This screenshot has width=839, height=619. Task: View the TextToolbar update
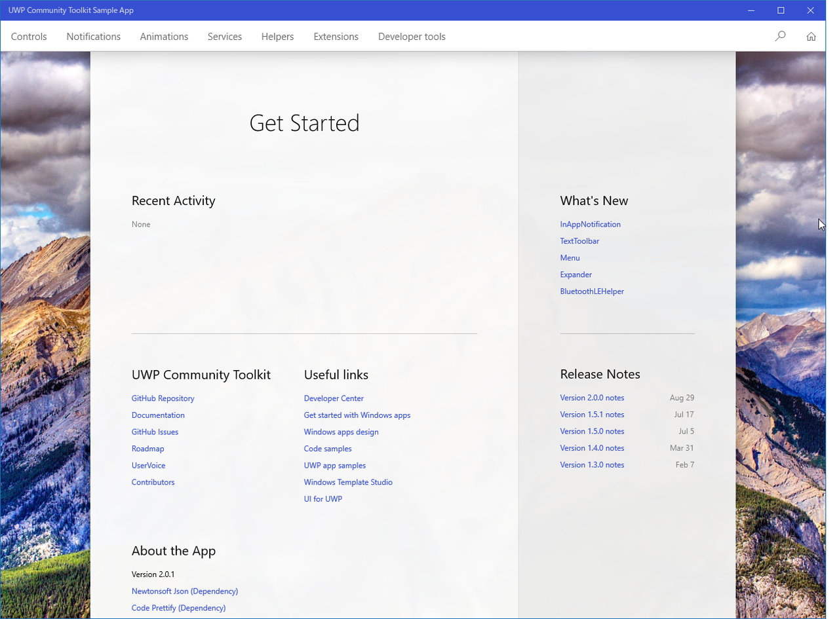[579, 241]
